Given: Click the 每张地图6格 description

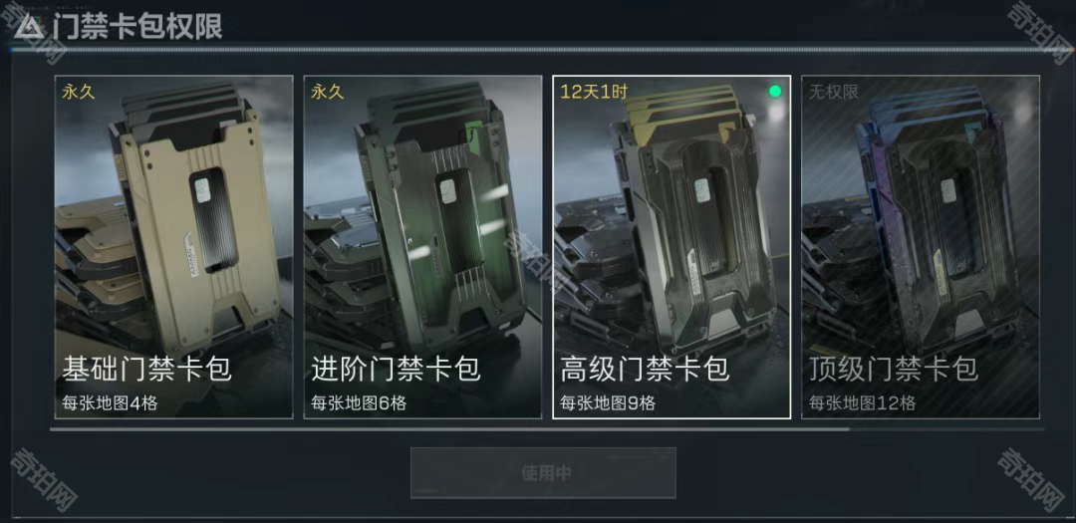Looking at the screenshot, I should [359, 402].
